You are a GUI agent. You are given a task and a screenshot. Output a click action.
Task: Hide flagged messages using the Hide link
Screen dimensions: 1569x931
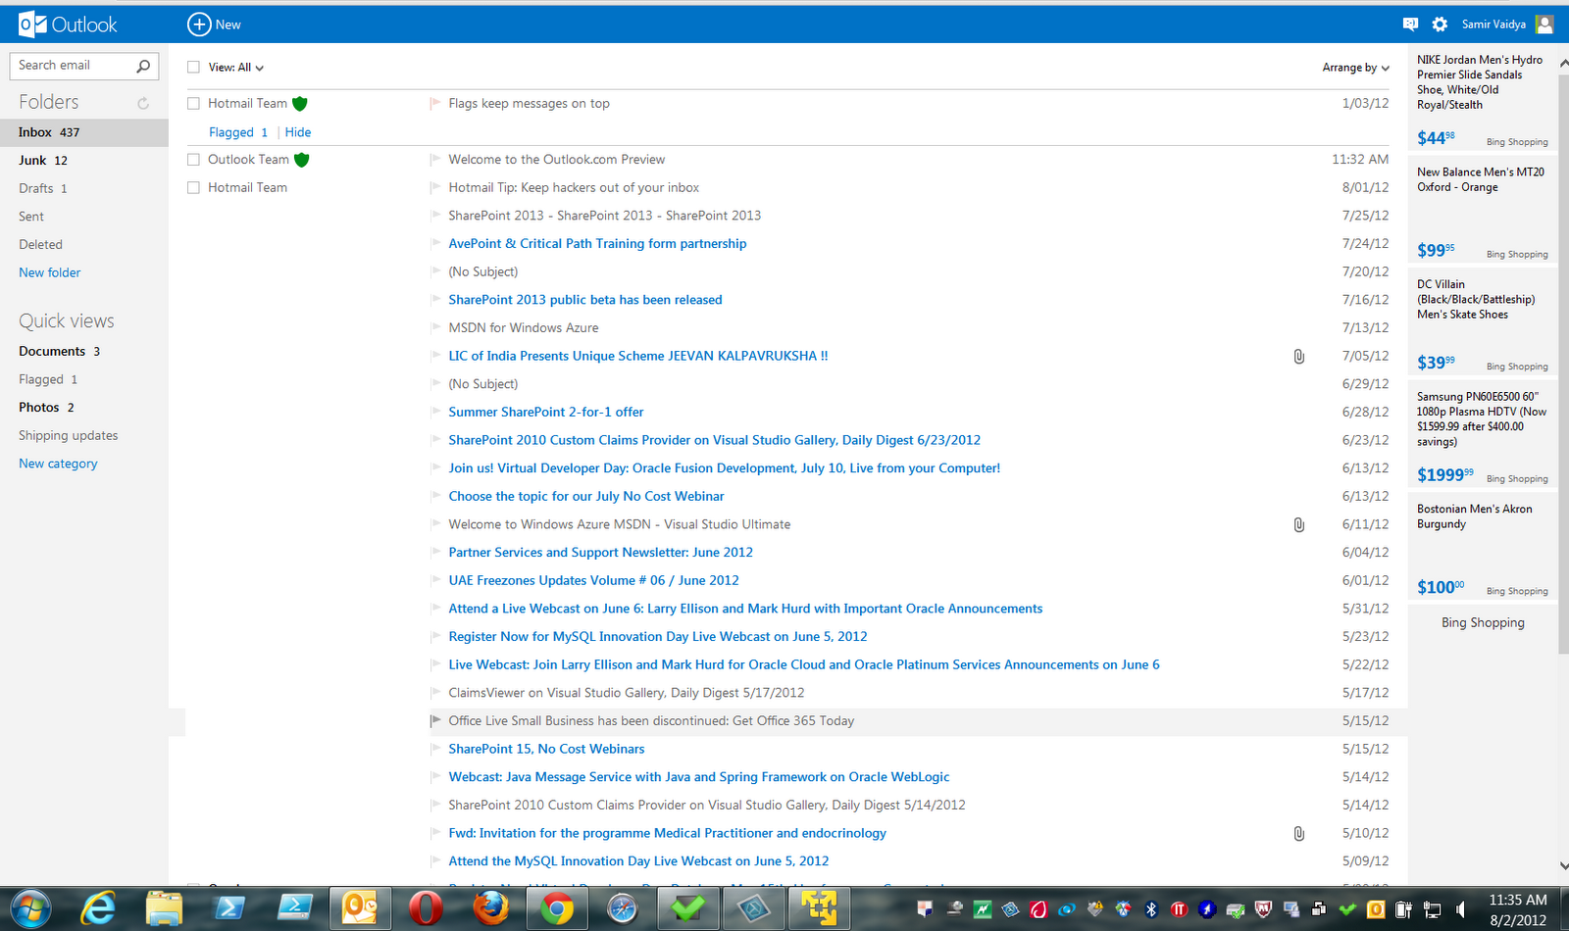point(297,131)
